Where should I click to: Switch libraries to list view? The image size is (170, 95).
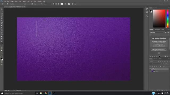point(168,32)
